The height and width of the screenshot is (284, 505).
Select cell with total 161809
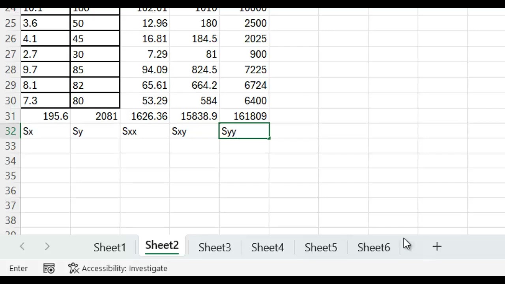[244, 116]
